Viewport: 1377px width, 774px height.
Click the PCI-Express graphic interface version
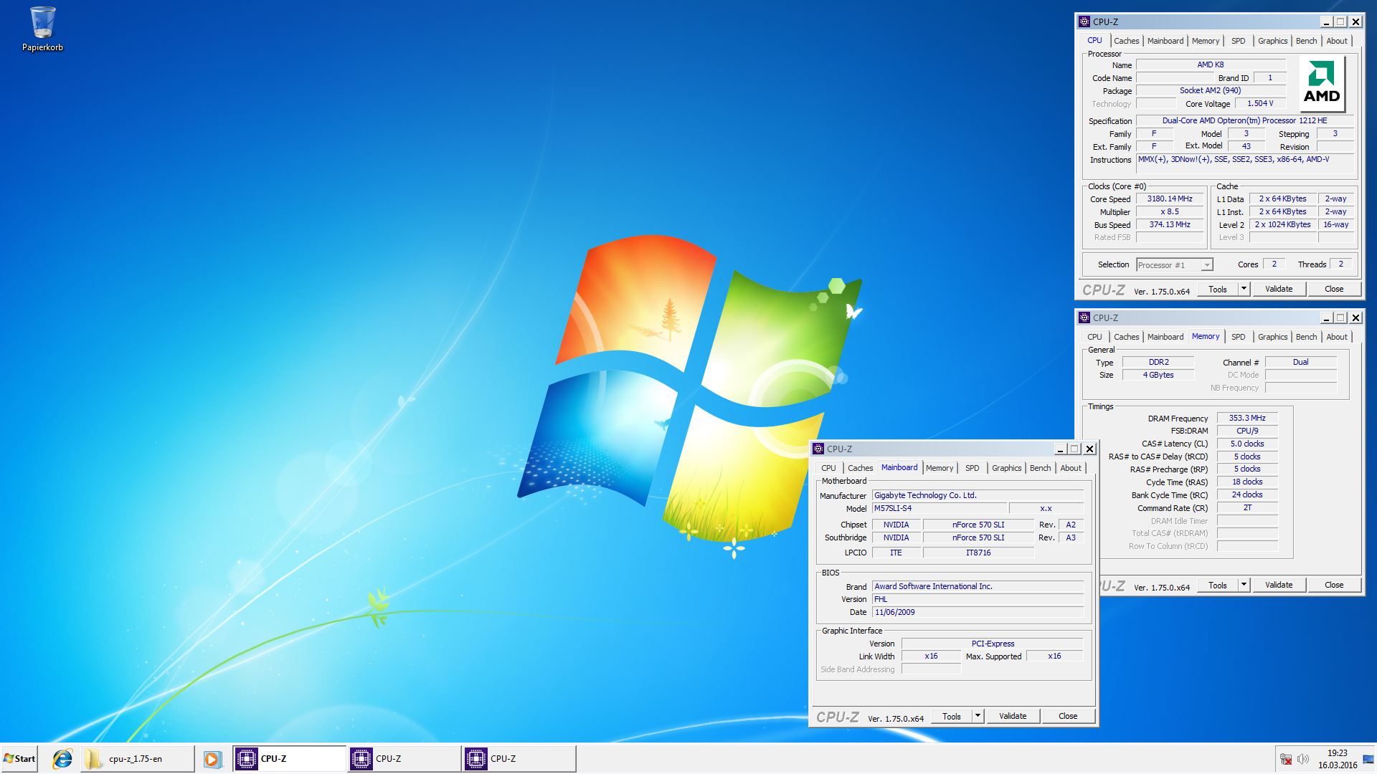coord(993,644)
